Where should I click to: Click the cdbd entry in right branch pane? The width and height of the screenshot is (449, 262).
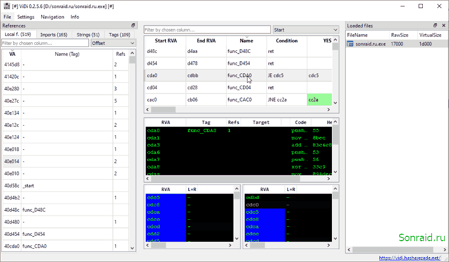point(265,198)
